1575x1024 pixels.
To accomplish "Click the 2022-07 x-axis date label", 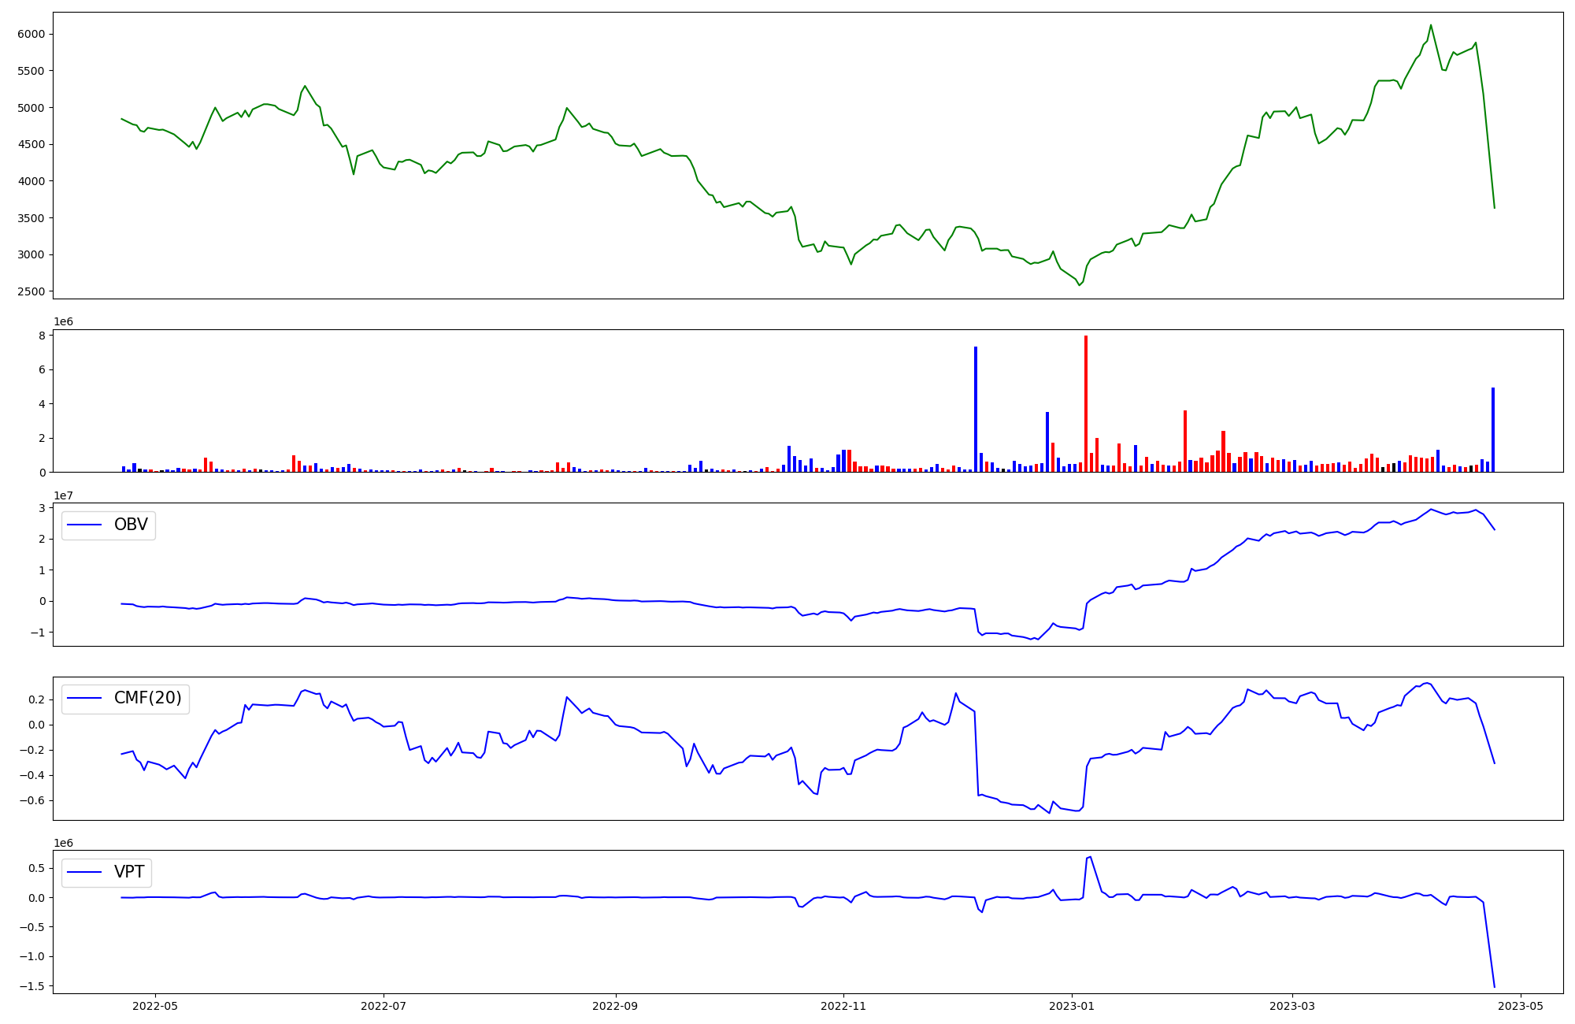I will point(383,1006).
